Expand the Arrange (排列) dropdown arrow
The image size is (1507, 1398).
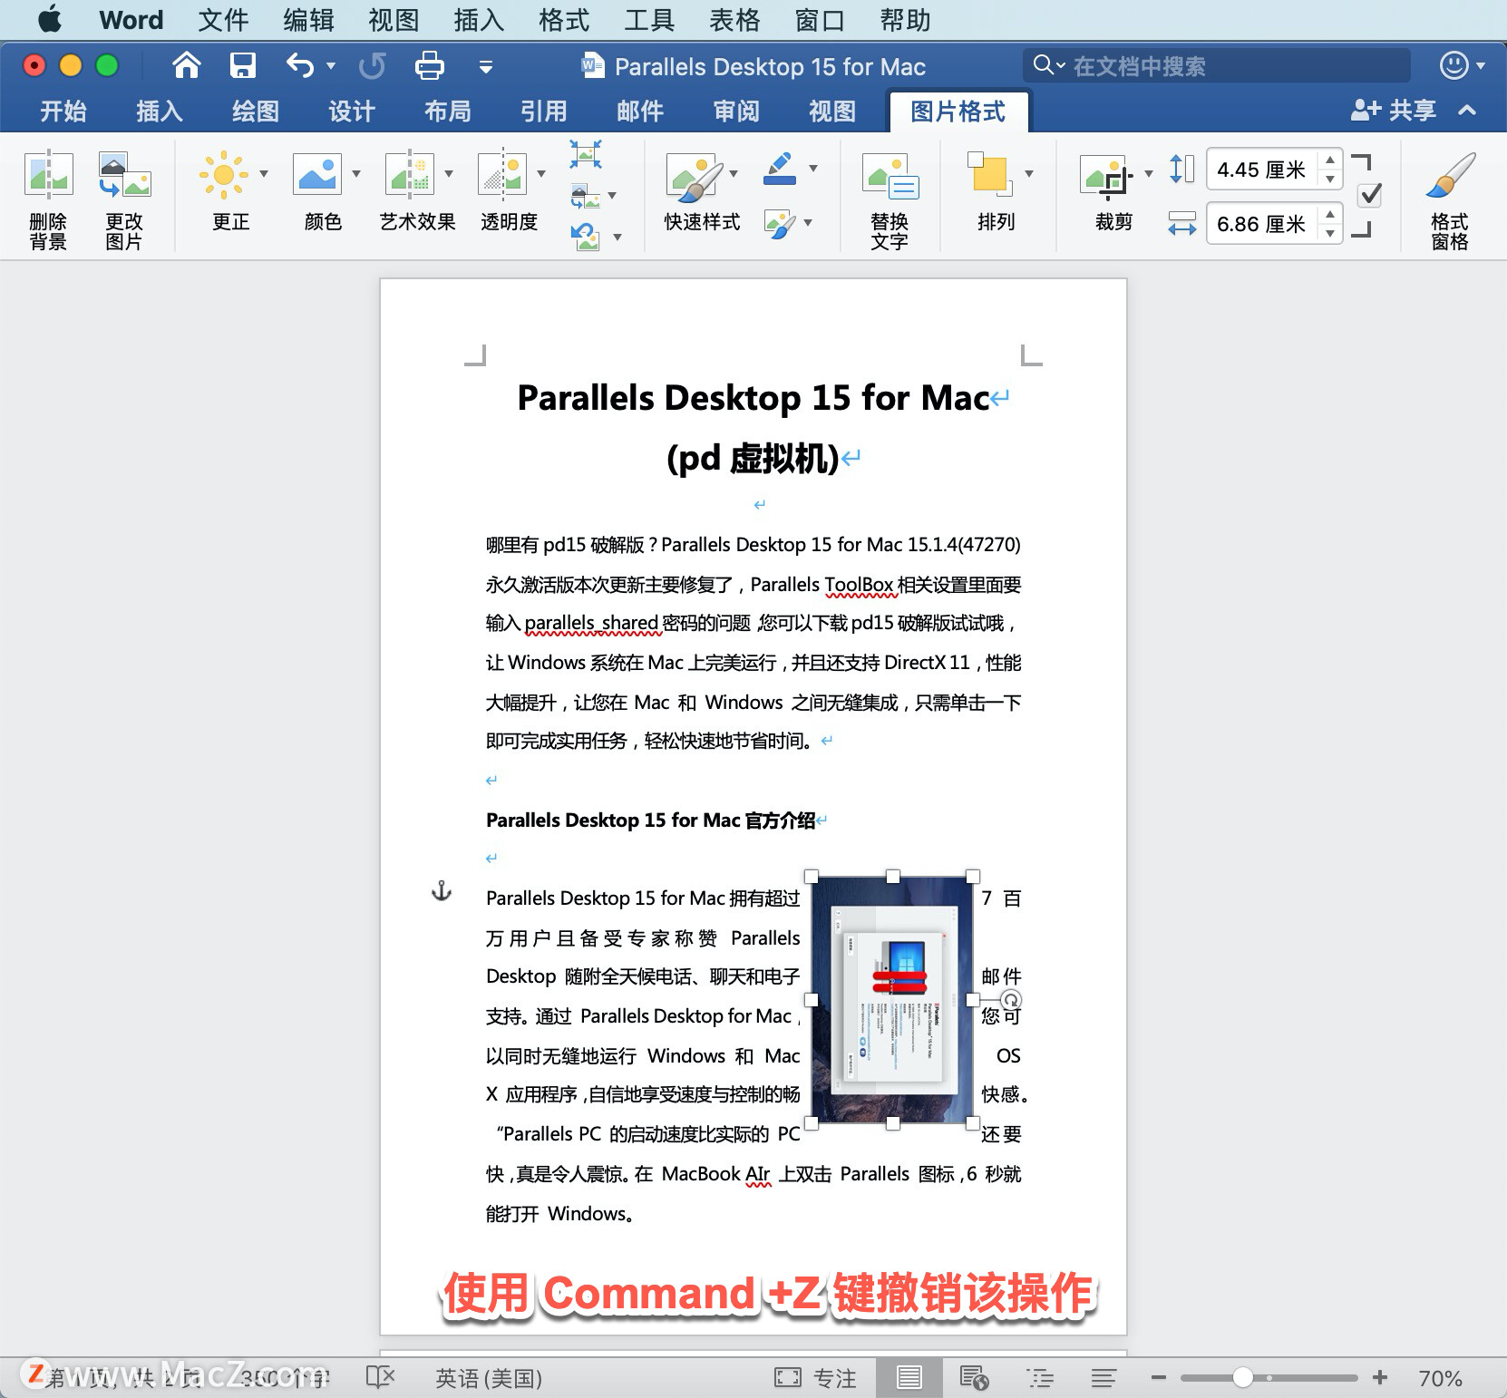pos(1029,173)
